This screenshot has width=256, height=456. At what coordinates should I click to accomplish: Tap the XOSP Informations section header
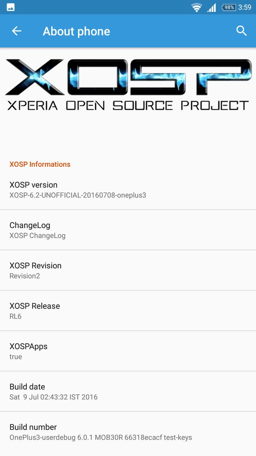[40, 164]
